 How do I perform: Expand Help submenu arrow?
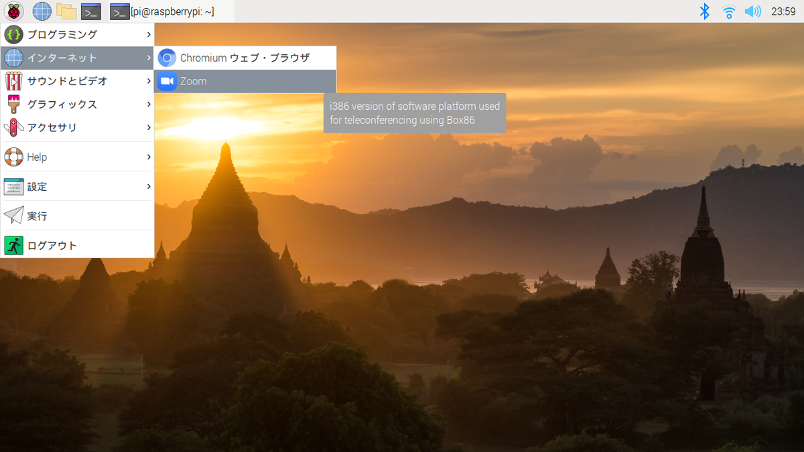149,157
